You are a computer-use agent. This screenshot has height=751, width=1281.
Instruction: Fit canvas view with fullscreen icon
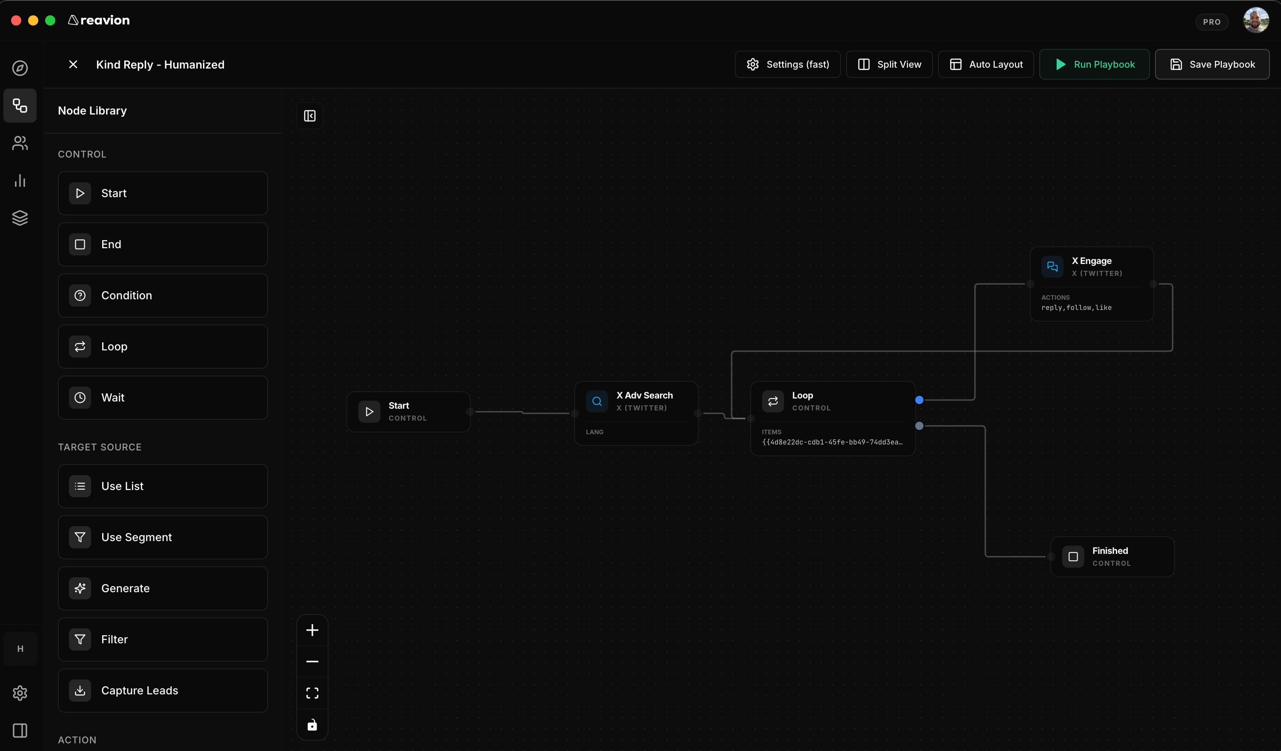312,693
